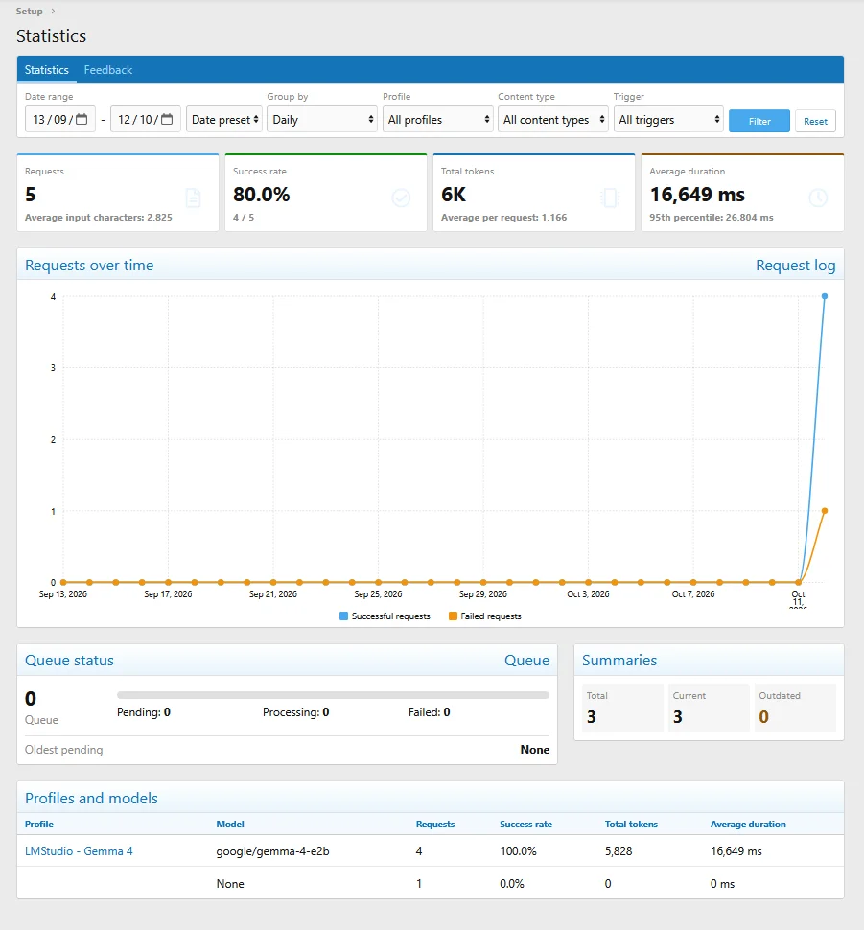Click the 100.0% success rate cell

click(x=518, y=851)
